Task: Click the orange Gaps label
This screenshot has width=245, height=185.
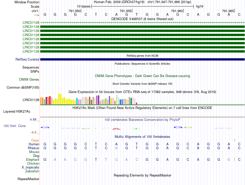Action: (35, 140)
